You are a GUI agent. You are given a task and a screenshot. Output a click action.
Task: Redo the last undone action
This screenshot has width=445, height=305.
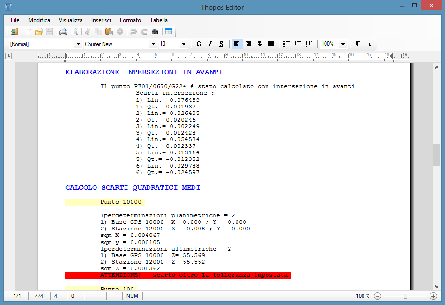point(144,31)
